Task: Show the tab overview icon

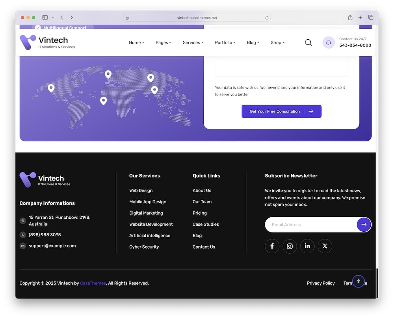Action: click(371, 17)
